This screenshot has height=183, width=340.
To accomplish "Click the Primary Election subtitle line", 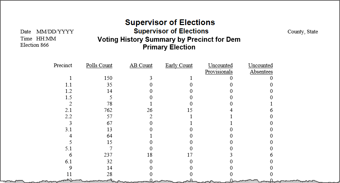I will [169, 47].
